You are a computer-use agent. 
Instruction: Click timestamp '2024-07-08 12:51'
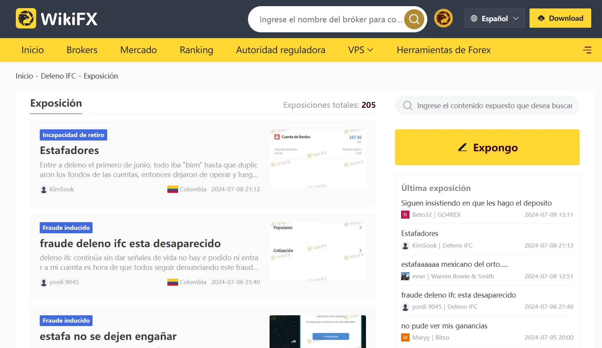click(549, 276)
